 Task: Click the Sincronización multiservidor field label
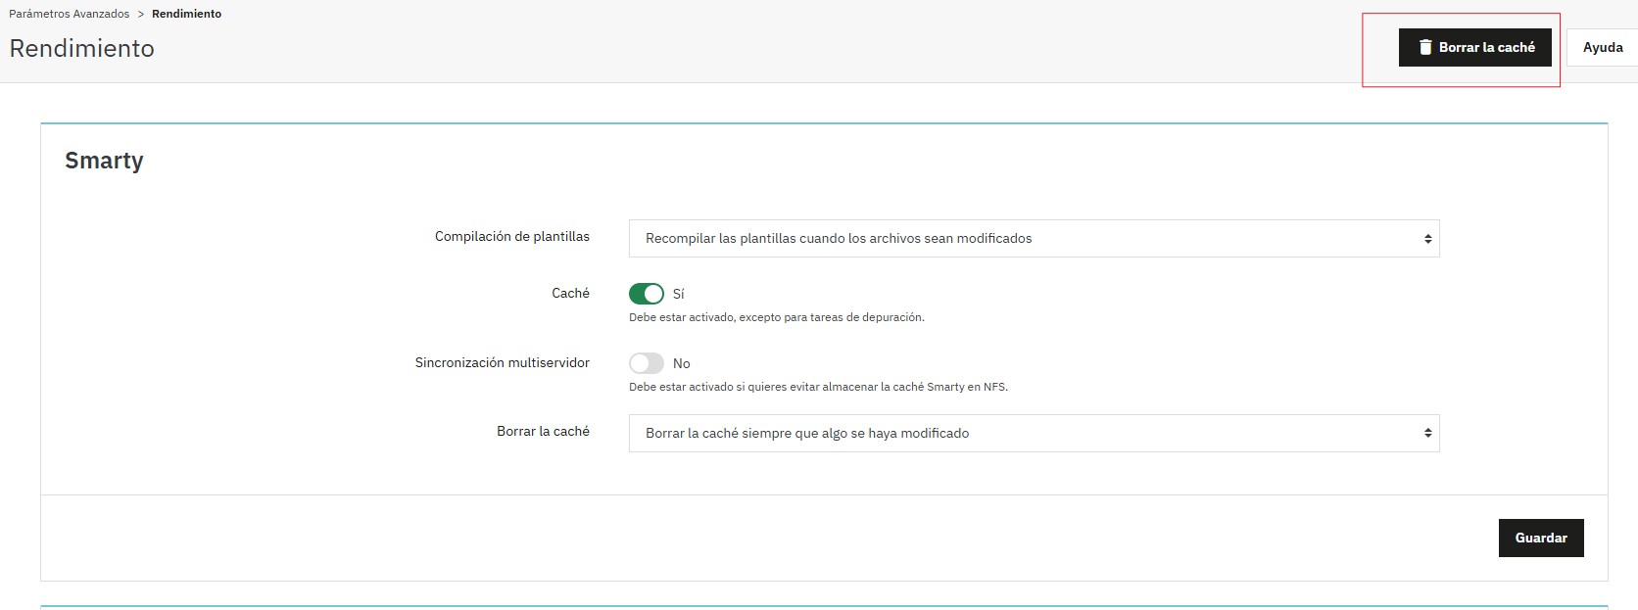(x=502, y=362)
